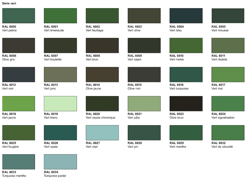Click the 'RAL 6017' code label
Screen dimensions: 247x184
pyautogui.click(x=219, y=85)
